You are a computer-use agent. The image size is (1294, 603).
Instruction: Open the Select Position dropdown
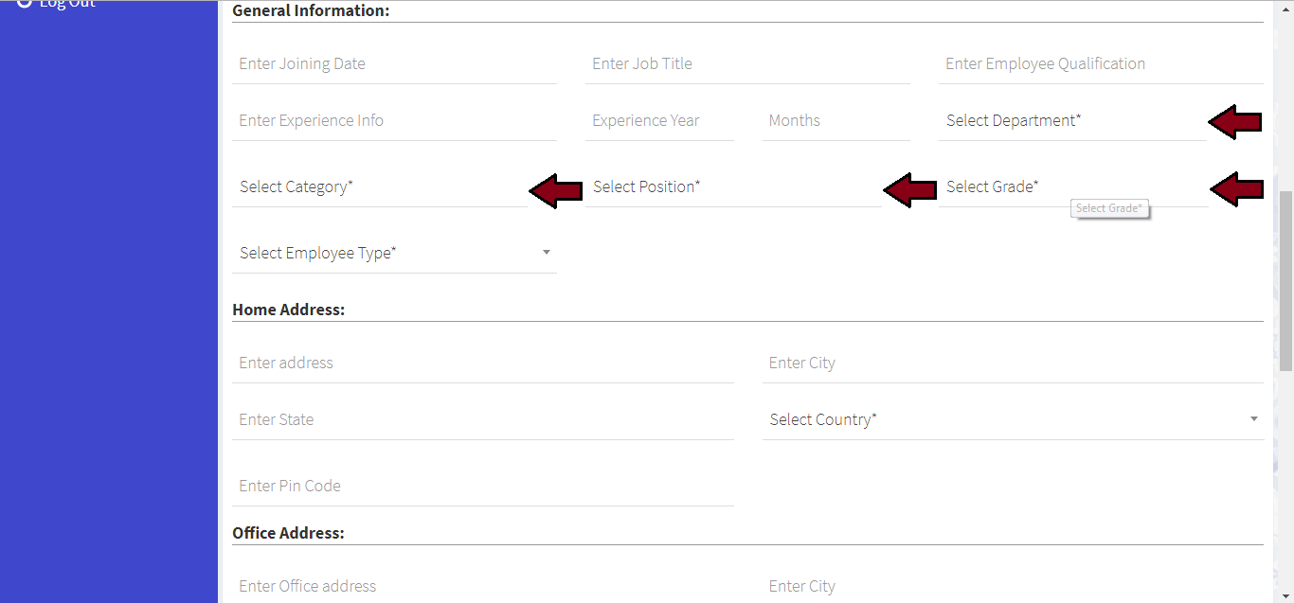(x=732, y=187)
